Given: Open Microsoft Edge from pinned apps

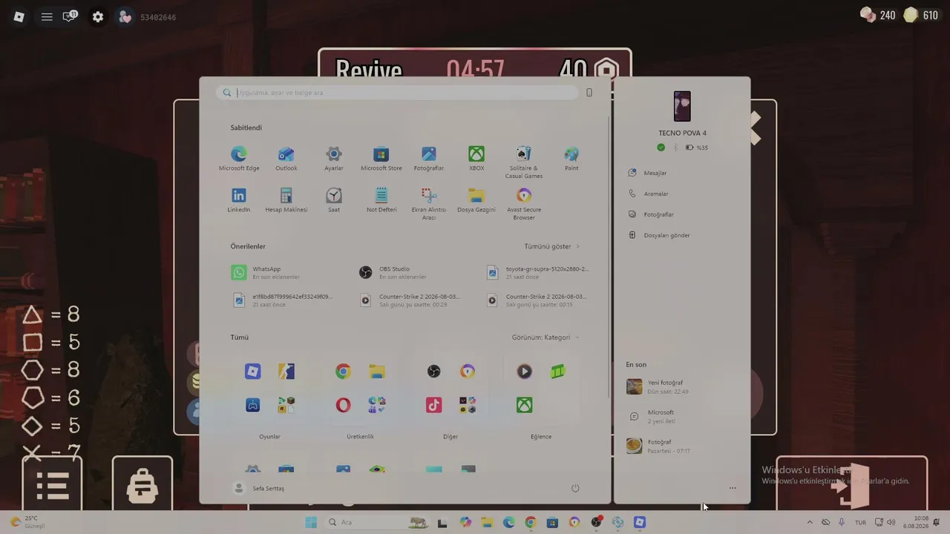Looking at the screenshot, I should click(239, 158).
